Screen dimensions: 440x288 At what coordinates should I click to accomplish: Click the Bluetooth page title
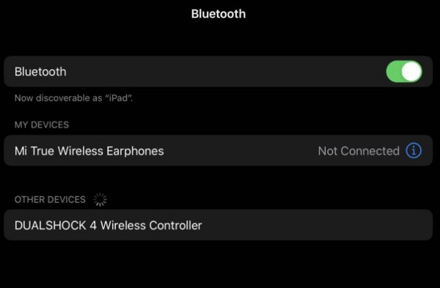point(218,14)
